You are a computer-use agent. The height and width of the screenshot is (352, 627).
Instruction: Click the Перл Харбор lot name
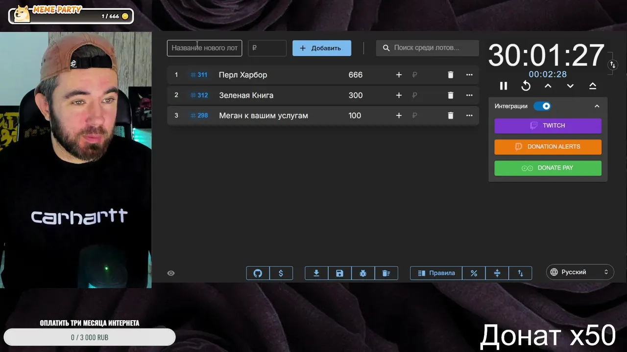[243, 75]
